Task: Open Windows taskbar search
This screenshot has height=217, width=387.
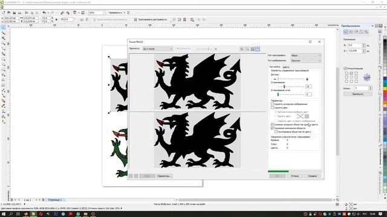Action: (11, 214)
